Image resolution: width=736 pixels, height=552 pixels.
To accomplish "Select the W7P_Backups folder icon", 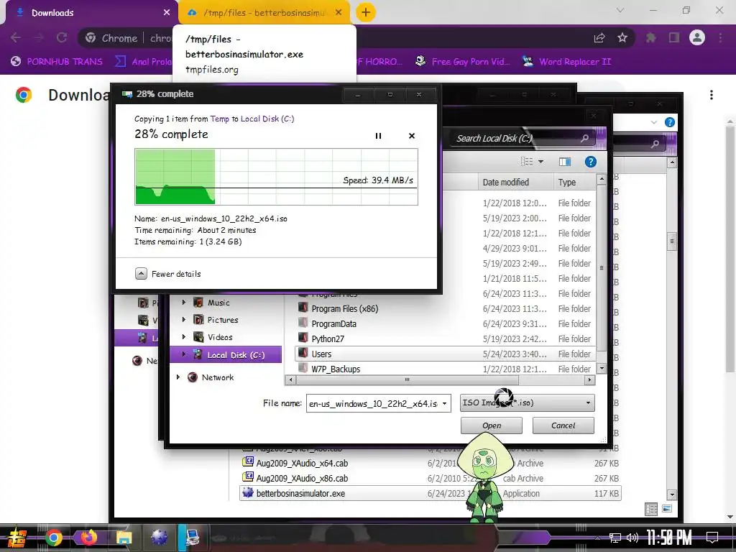I will tap(303, 369).
